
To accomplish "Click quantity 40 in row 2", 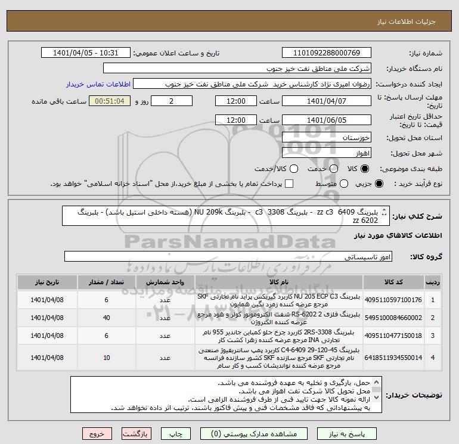I will [x=106, y=318].
